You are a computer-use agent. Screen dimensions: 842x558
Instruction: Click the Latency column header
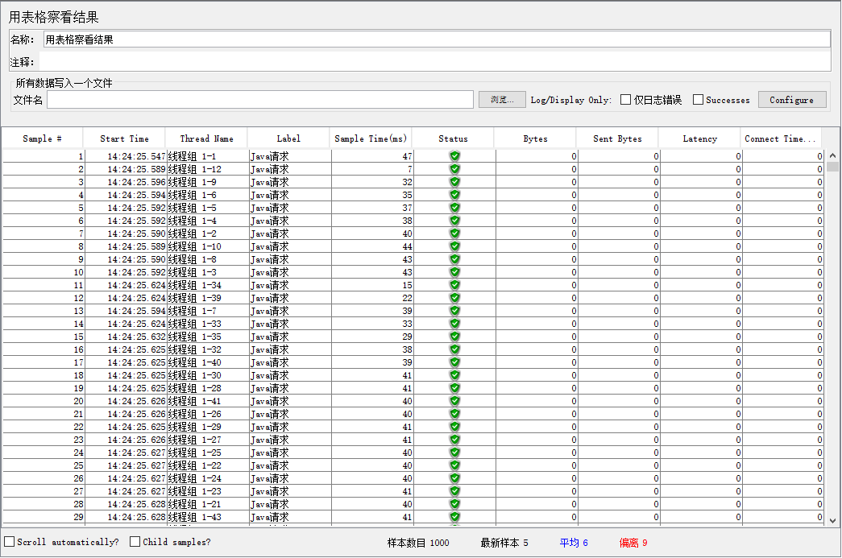point(699,138)
